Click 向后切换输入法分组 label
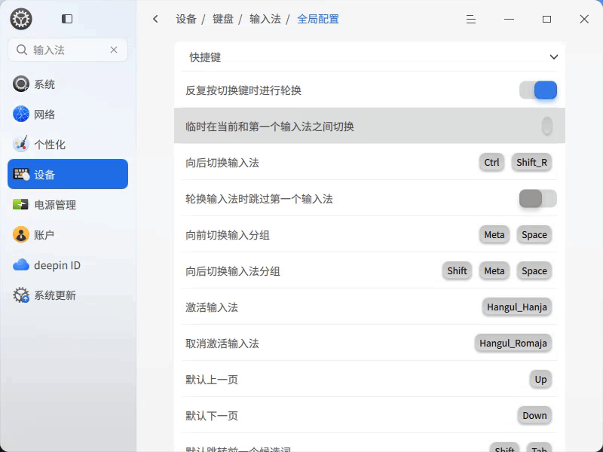Screen dimensions: 603x452 (233, 271)
